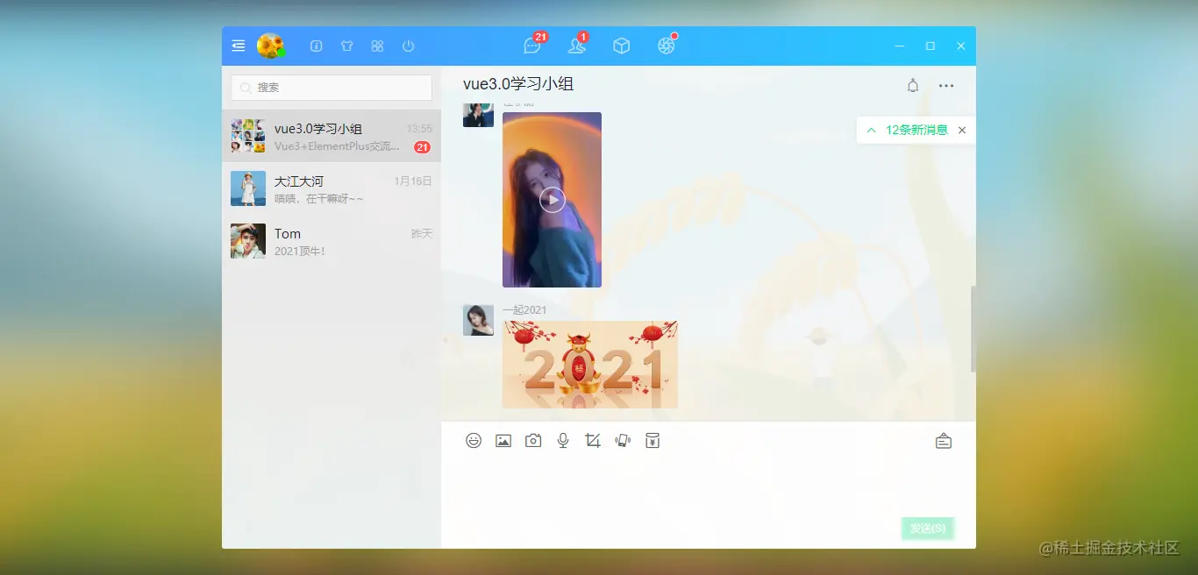Open the contacts tab with 1 badge
The image size is (1198, 575).
[x=577, y=45]
